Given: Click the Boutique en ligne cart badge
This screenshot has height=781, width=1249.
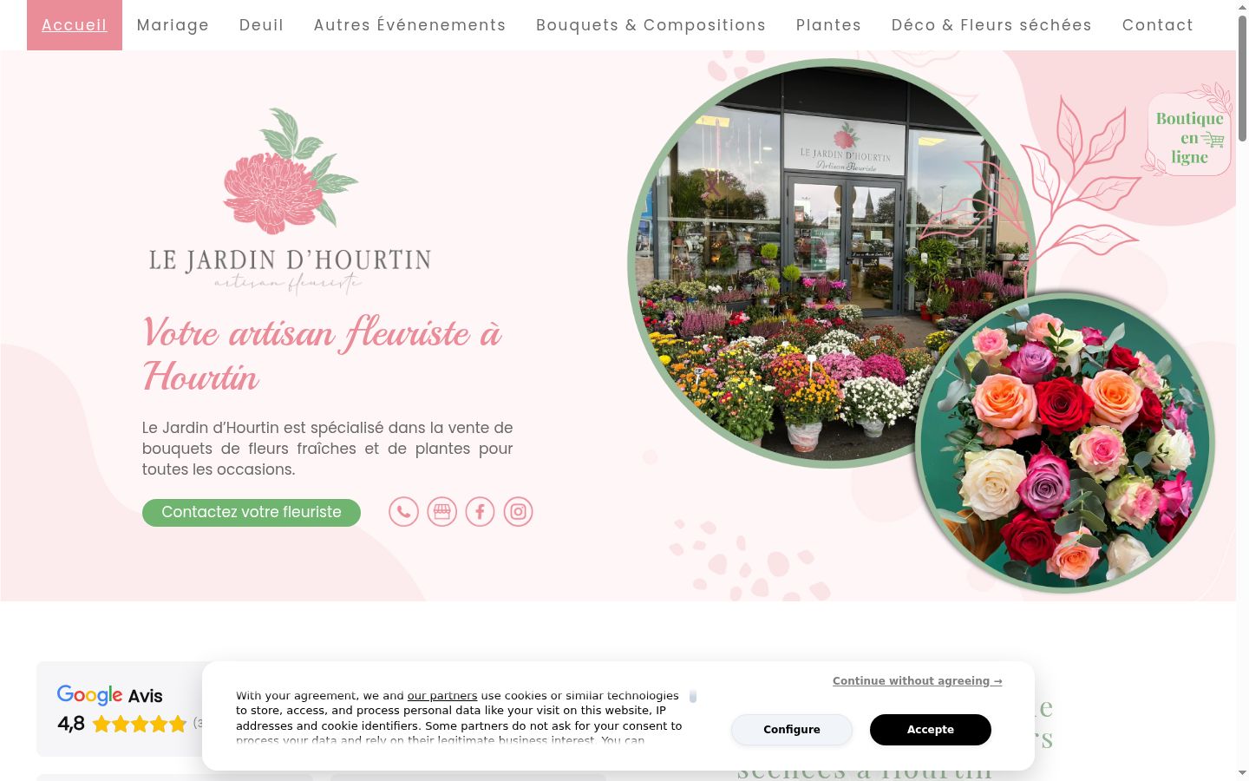Looking at the screenshot, I should [x=1189, y=136].
